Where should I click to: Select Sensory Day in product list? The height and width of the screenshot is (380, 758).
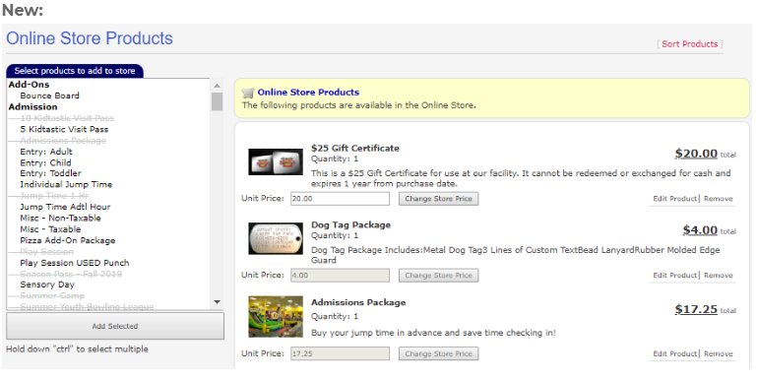(47, 285)
